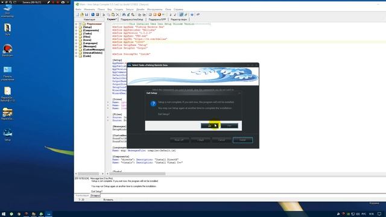This screenshot has width=386, height=217.
Task: Select Панель управления desktop icon
Action: point(7,74)
